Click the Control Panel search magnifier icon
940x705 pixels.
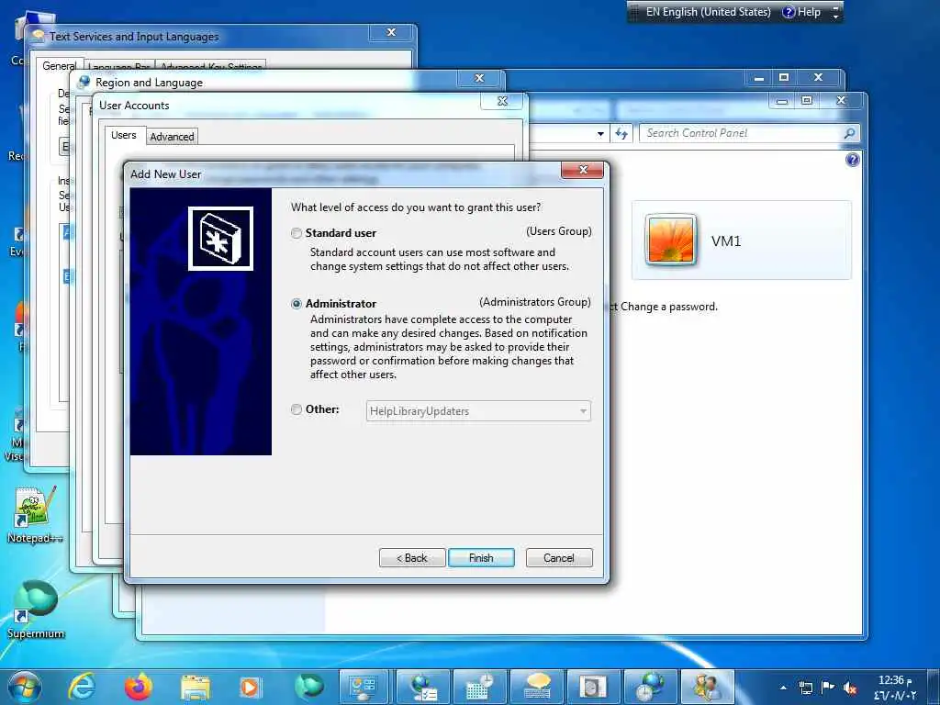(849, 133)
